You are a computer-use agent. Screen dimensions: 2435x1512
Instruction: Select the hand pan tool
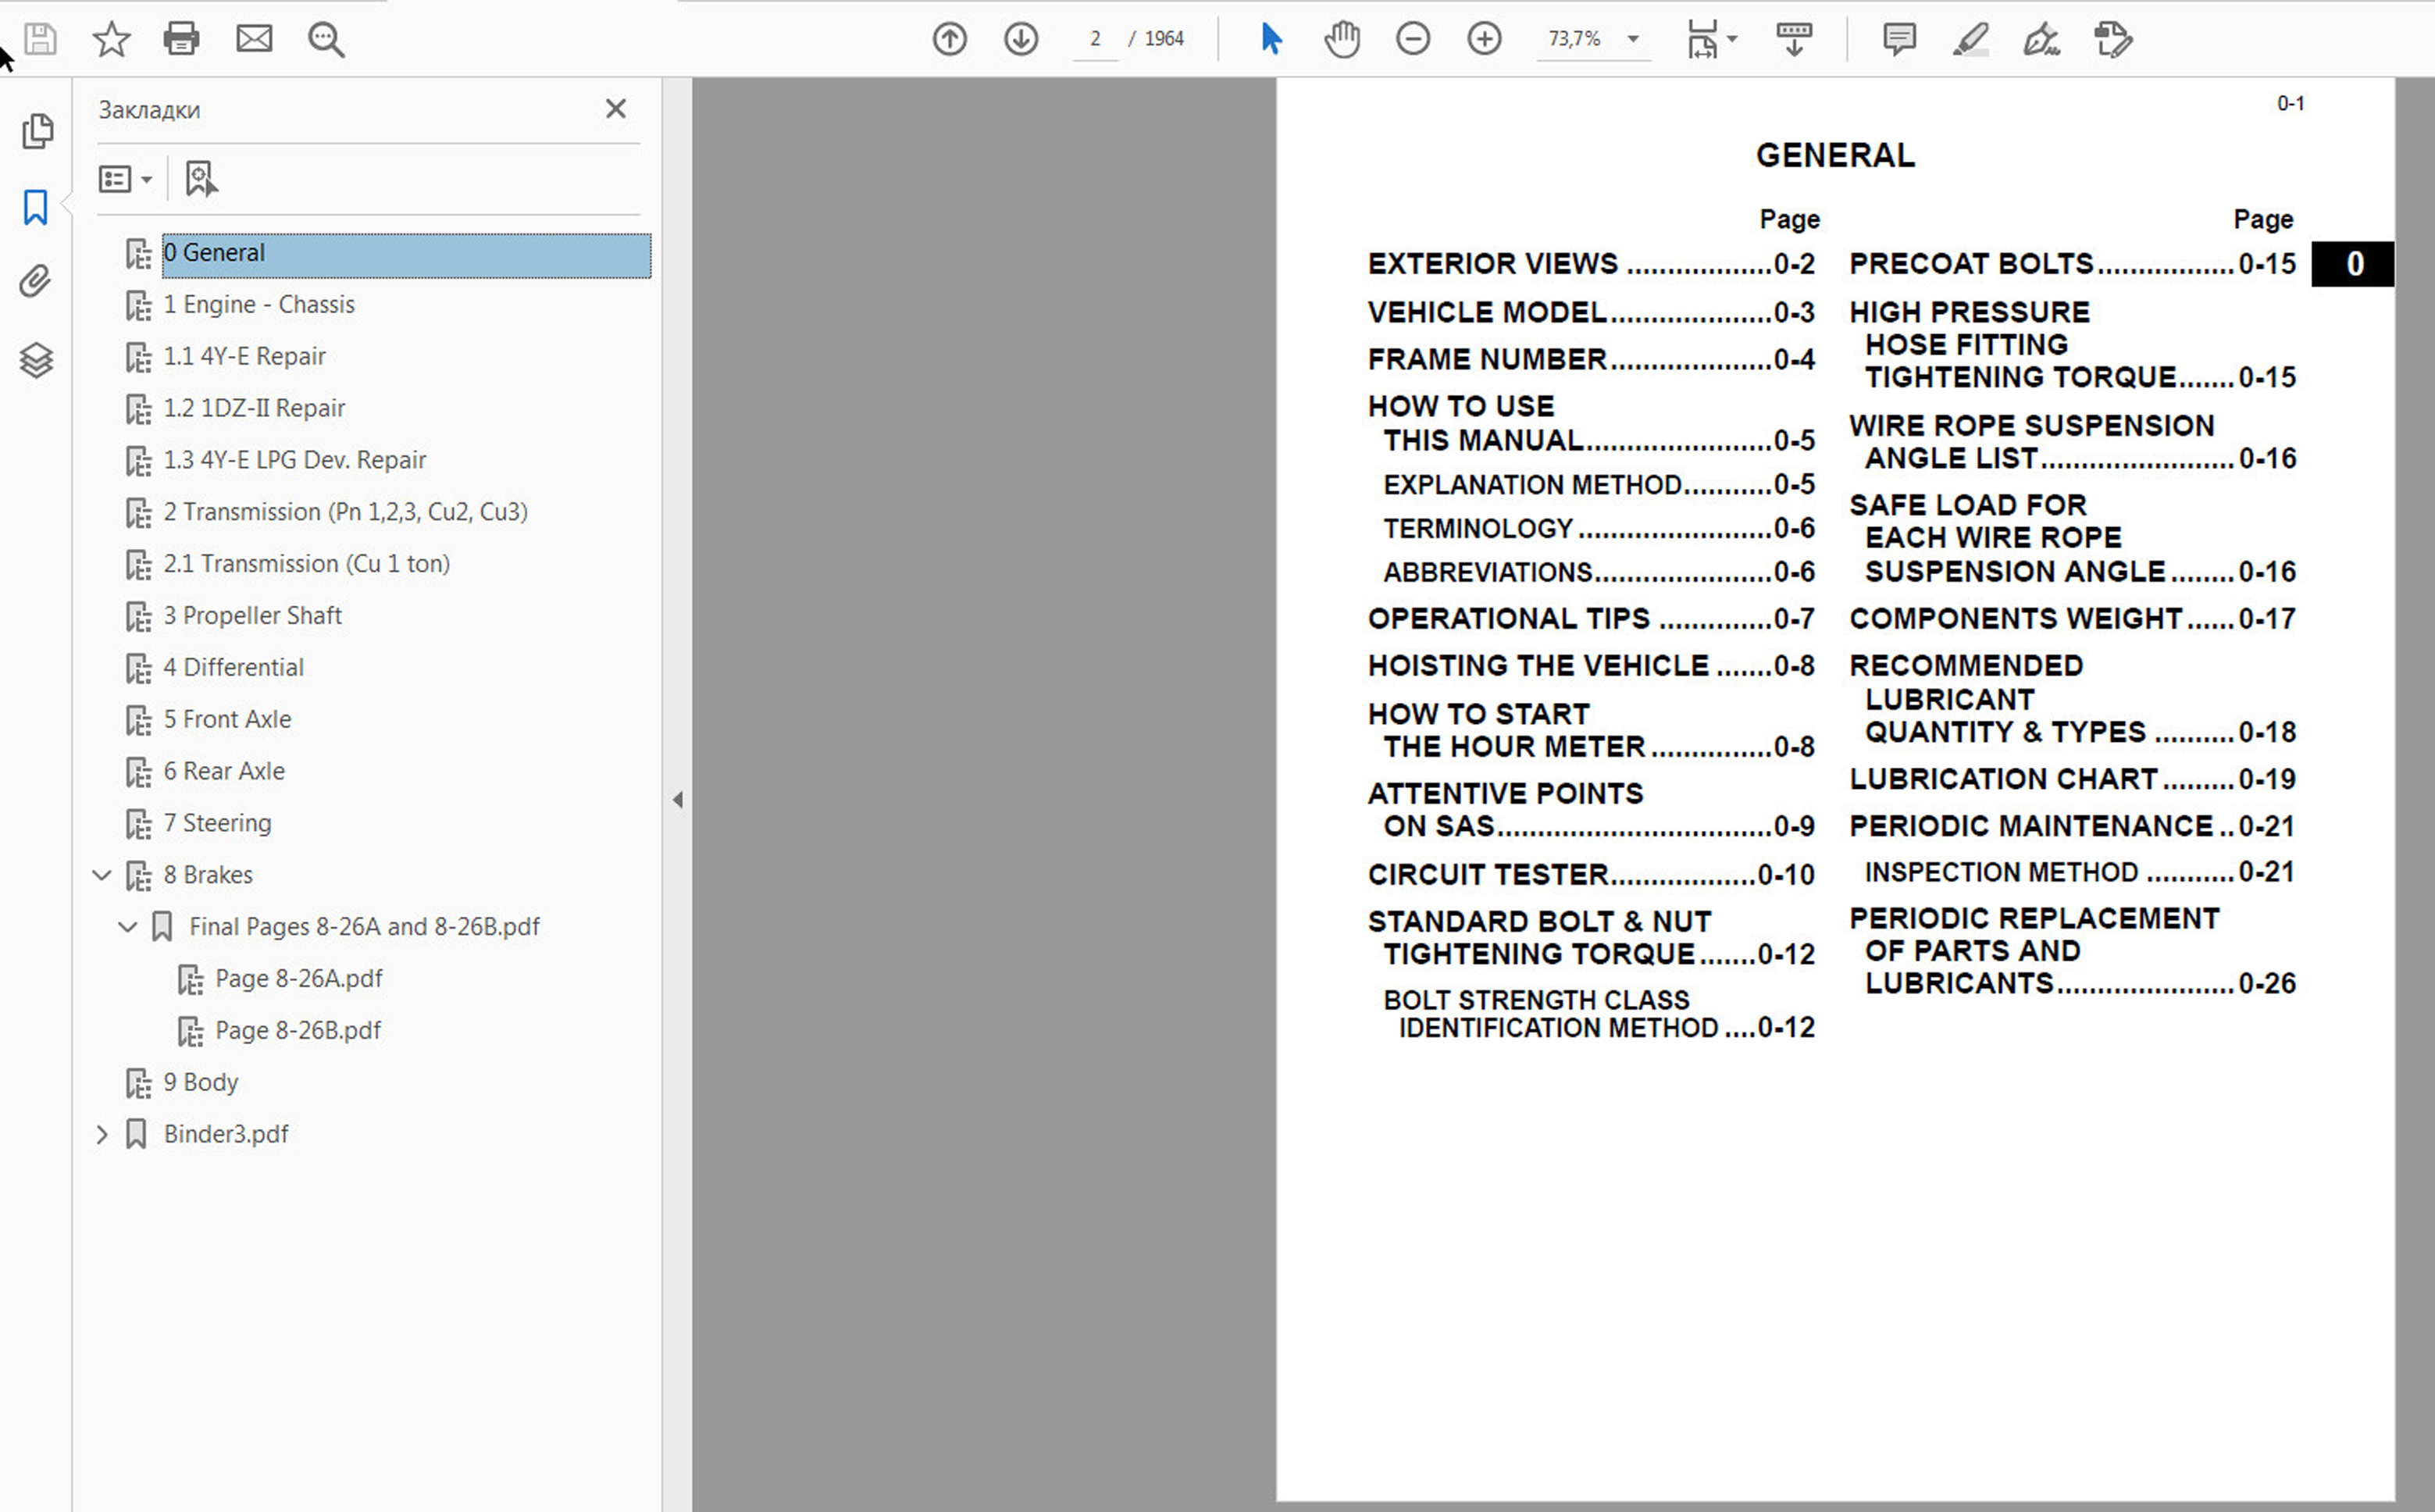pyautogui.click(x=1342, y=39)
